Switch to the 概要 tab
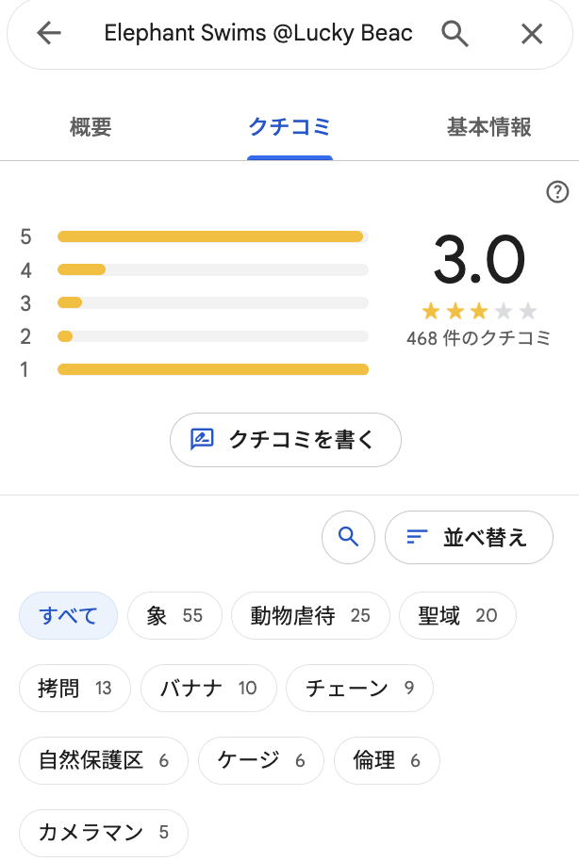The height and width of the screenshot is (861, 579). tap(91, 127)
